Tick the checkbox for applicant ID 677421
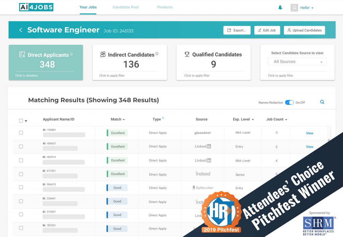The height and width of the screenshot is (237, 343). 21,174
